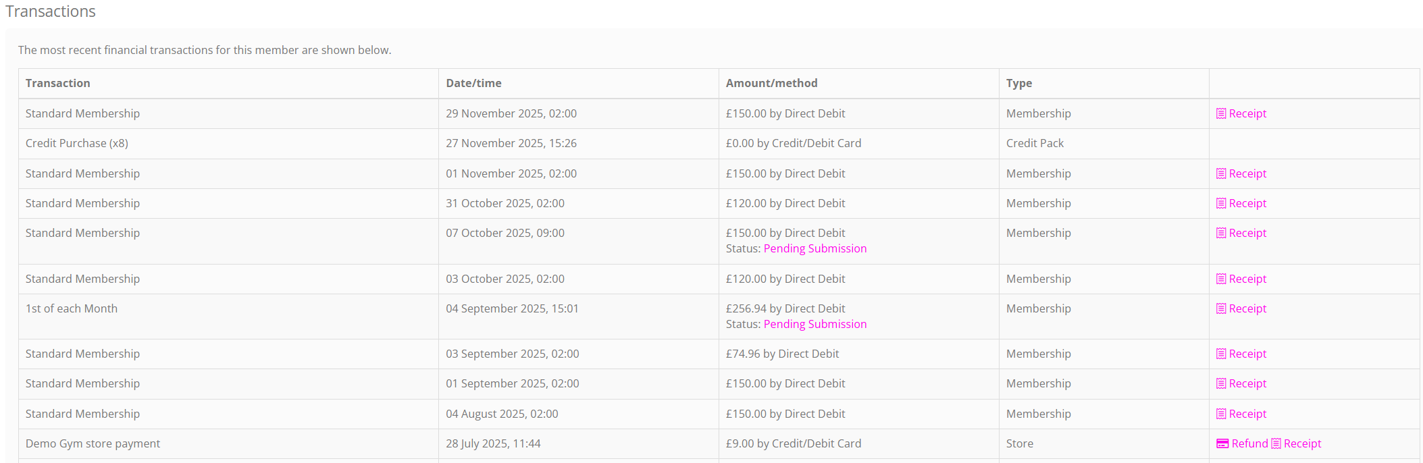Screen dimensions: 1423x463
Task: View receipt for 31 October 2025 payment
Action: tap(1247, 203)
